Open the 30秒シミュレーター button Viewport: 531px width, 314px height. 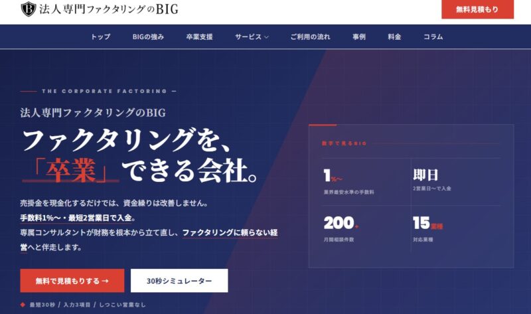(x=179, y=280)
